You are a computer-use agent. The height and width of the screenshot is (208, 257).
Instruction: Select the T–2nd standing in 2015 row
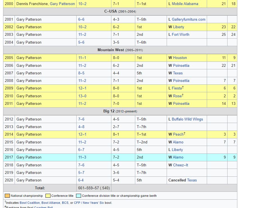[x=142, y=142]
